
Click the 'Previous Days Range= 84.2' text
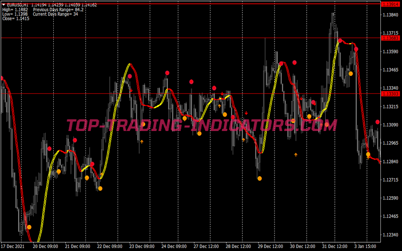(x=58, y=10)
